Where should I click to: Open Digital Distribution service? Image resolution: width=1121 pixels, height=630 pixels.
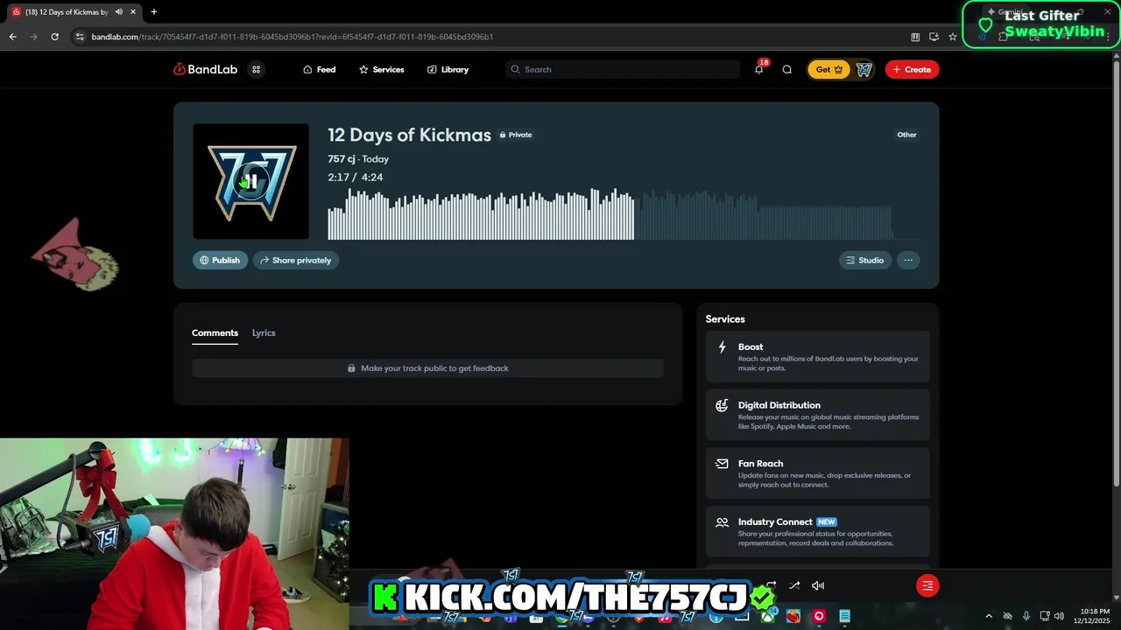pos(817,416)
